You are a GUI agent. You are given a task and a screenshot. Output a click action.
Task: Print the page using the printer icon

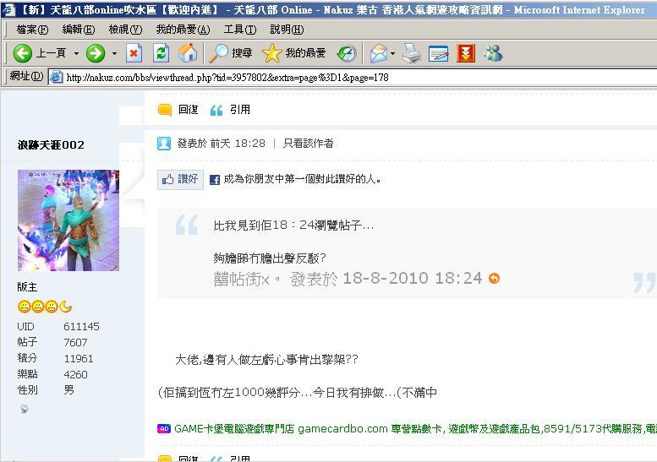(412, 53)
